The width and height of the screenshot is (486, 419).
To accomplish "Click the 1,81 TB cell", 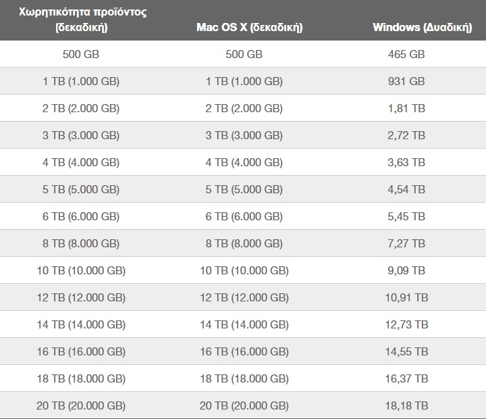I will [x=406, y=108].
